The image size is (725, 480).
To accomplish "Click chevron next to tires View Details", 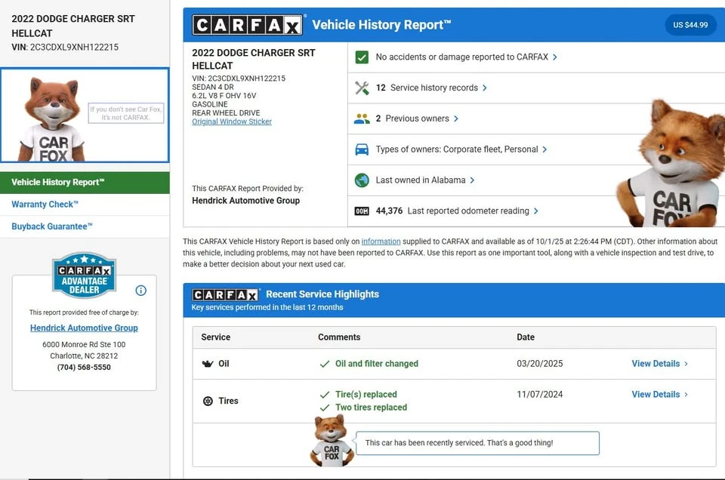I will (686, 395).
